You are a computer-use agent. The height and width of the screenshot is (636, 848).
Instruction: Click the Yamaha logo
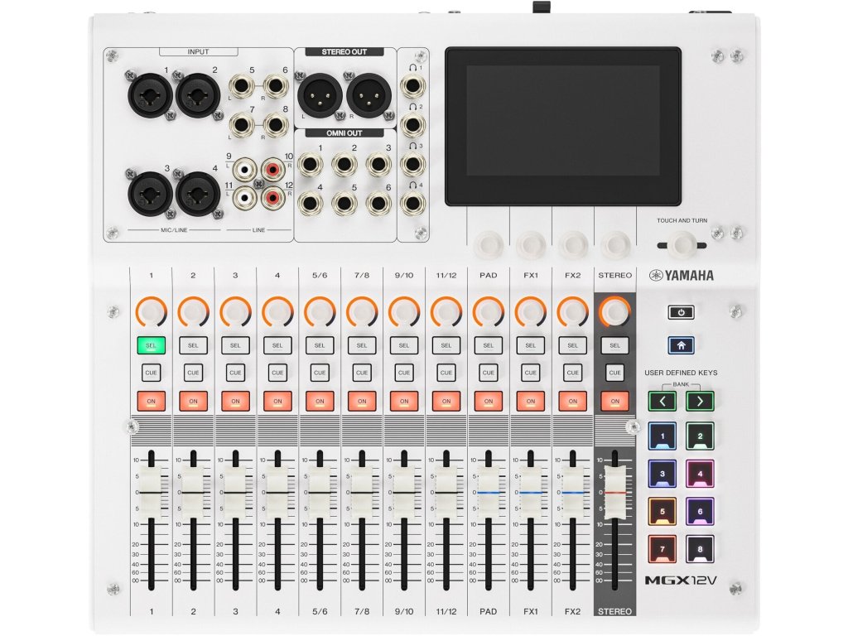(682, 275)
